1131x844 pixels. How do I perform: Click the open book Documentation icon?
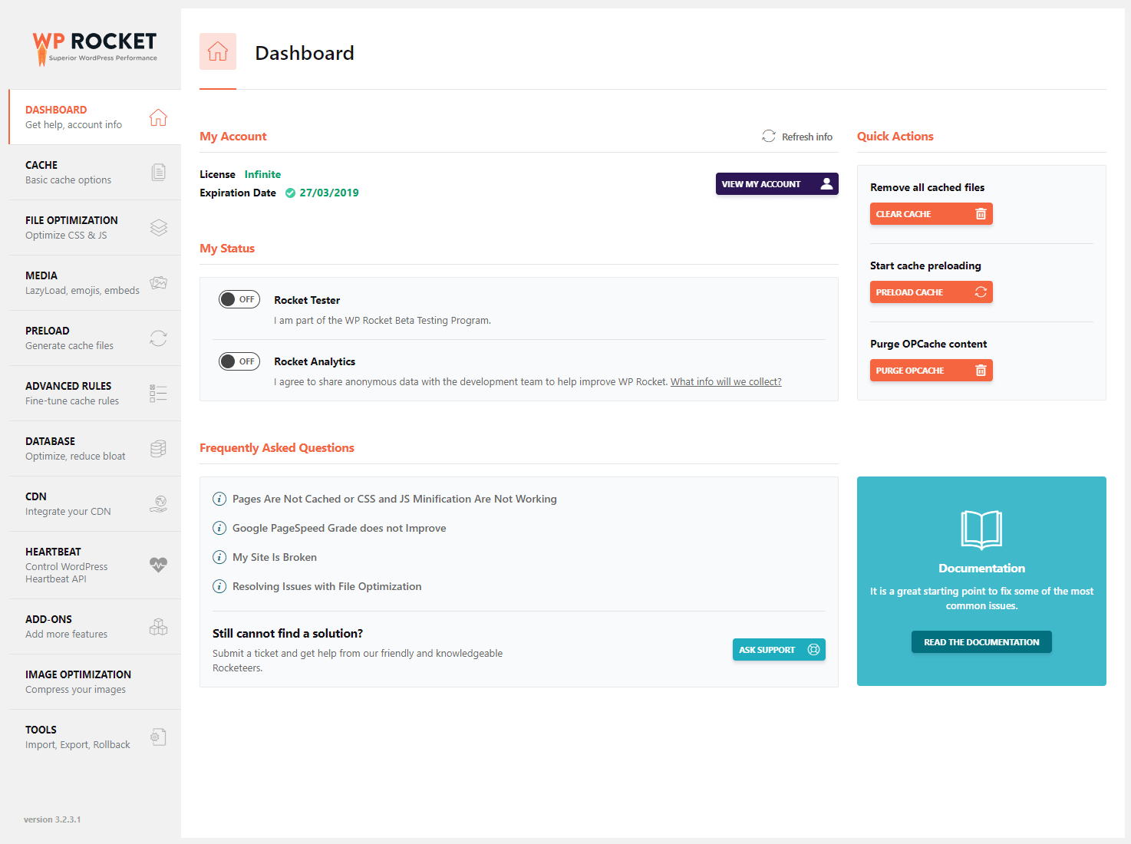click(x=981, y=529)
